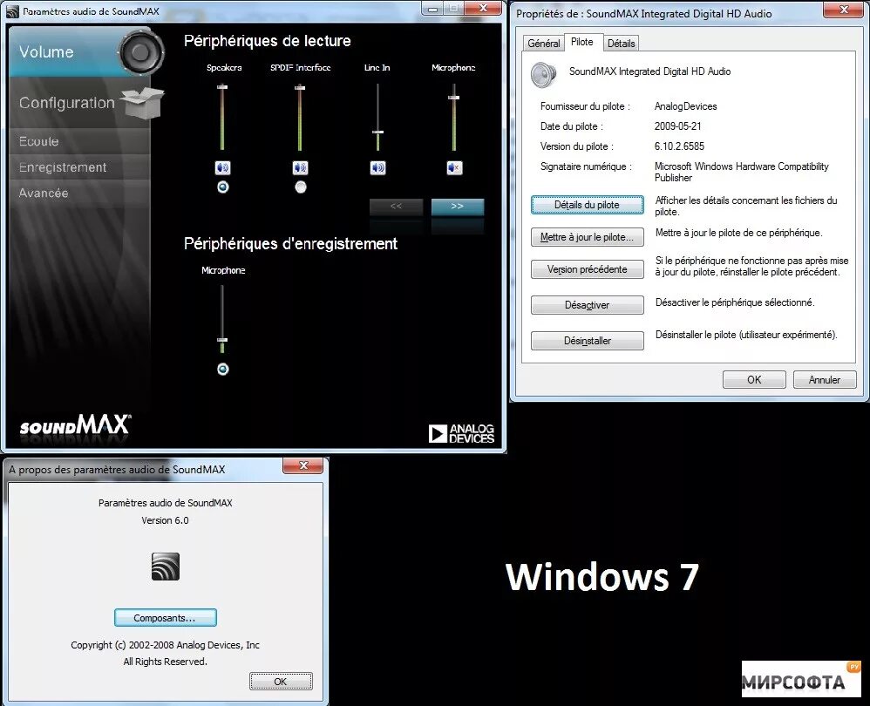This screenshot has width=870, height=706.
Task: Switch to the Général tab
Action: (x=543, y=44)
